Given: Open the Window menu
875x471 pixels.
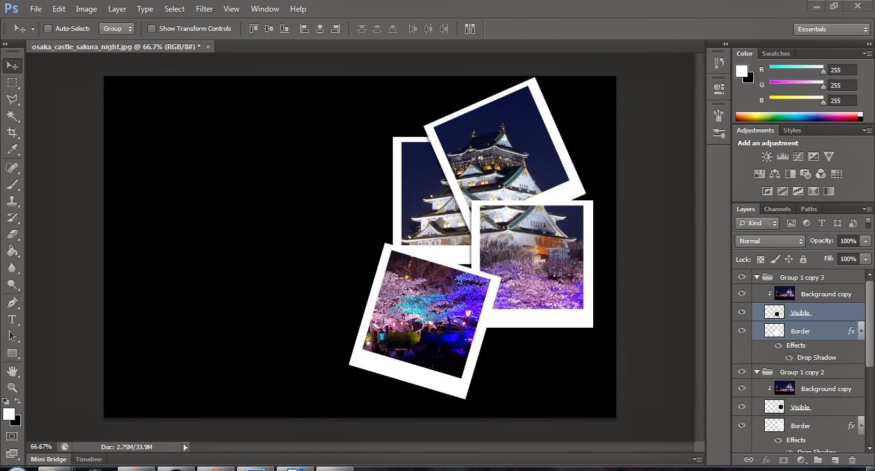Looking at the screenshot, I should (265, 9).
